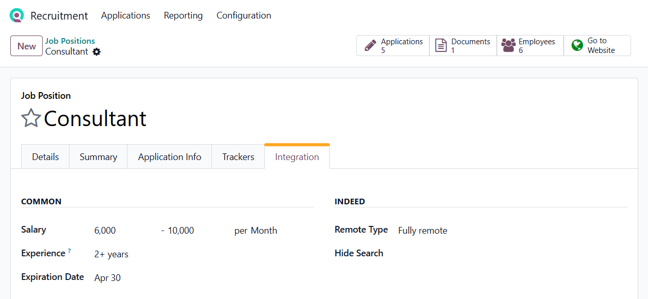The width and height of the screenshot is (648, 299).
Task: Click the Experience help question mark
Action: point(69,251)
